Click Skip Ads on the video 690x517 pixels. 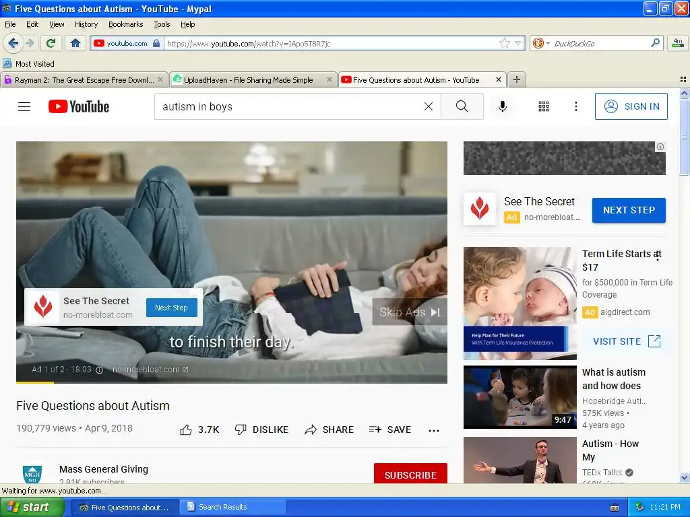click(x=410, y=312)
